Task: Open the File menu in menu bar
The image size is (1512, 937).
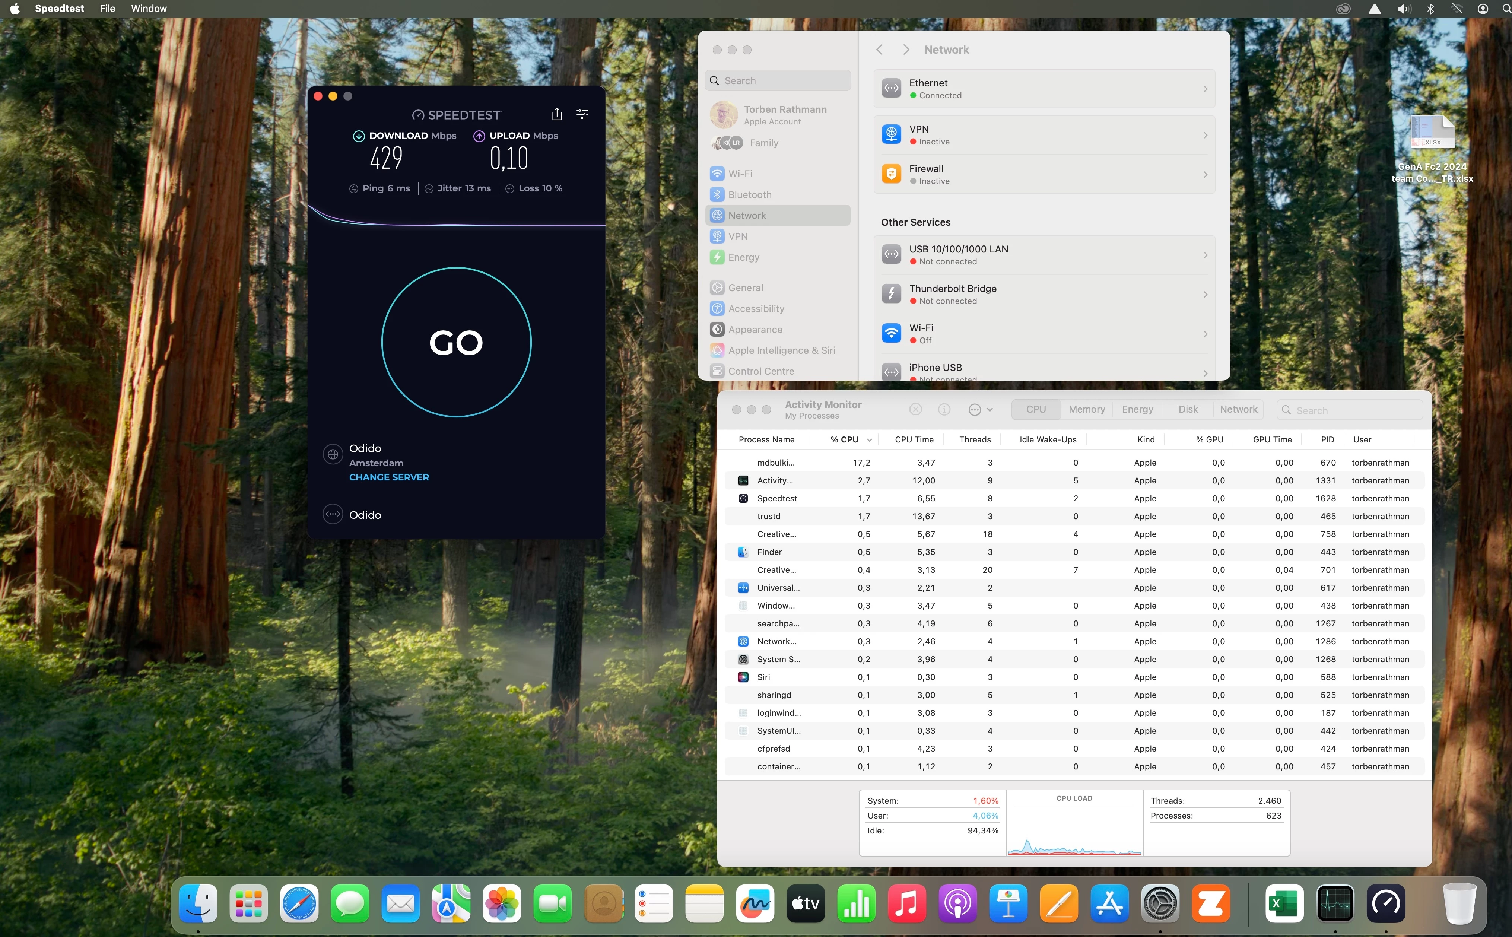Action: [107, 9]
